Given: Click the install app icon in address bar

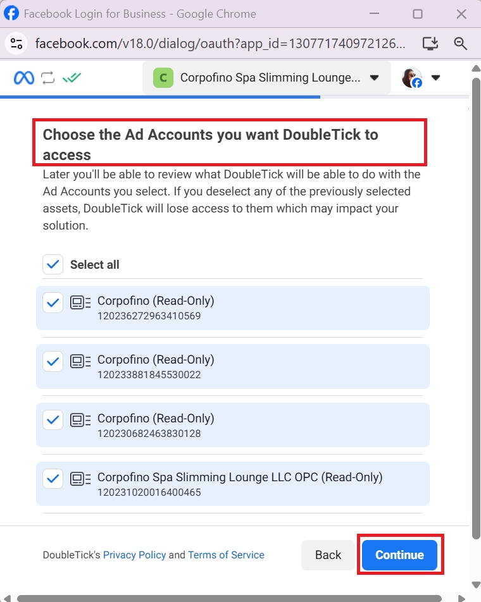Looking at the screenshot, I should [x=430, y=44].
